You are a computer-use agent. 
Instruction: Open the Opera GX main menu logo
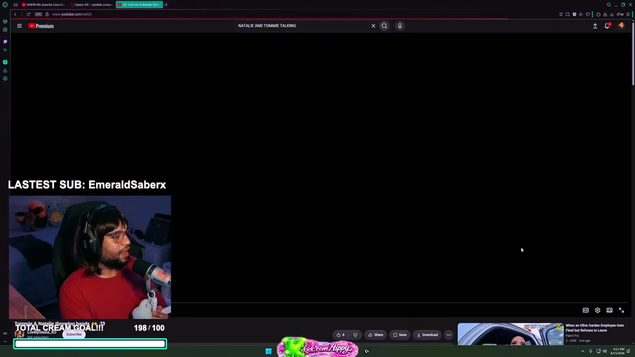(x=5, y=4)
